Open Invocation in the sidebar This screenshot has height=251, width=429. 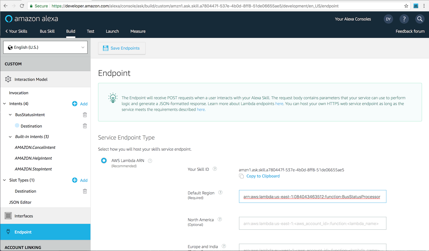[x=19, y=93]
